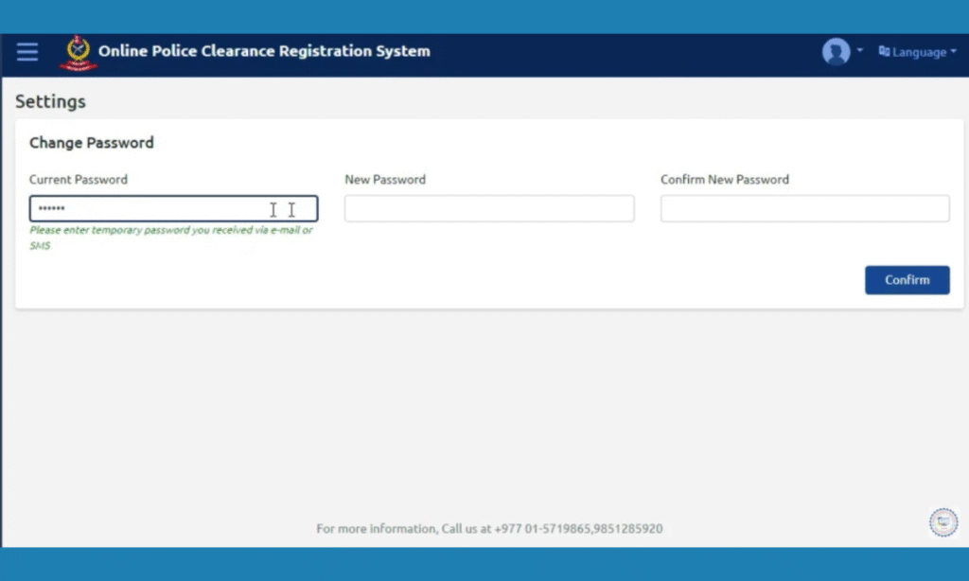Expand the dropdown arrow next to the avatar
This screenshot has width=969, height=581.
(860, 52)
